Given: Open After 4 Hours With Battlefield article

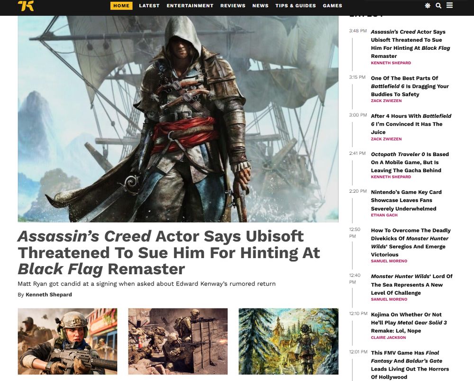Looking at the screenshot, I should 411,124.
